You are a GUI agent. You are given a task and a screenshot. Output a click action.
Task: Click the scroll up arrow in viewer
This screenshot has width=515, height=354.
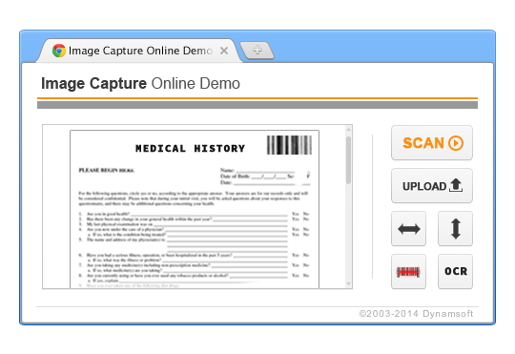pos(348,130)
